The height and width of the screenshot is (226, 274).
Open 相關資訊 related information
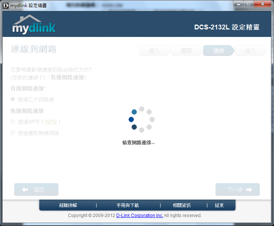(x=182, y=205)
